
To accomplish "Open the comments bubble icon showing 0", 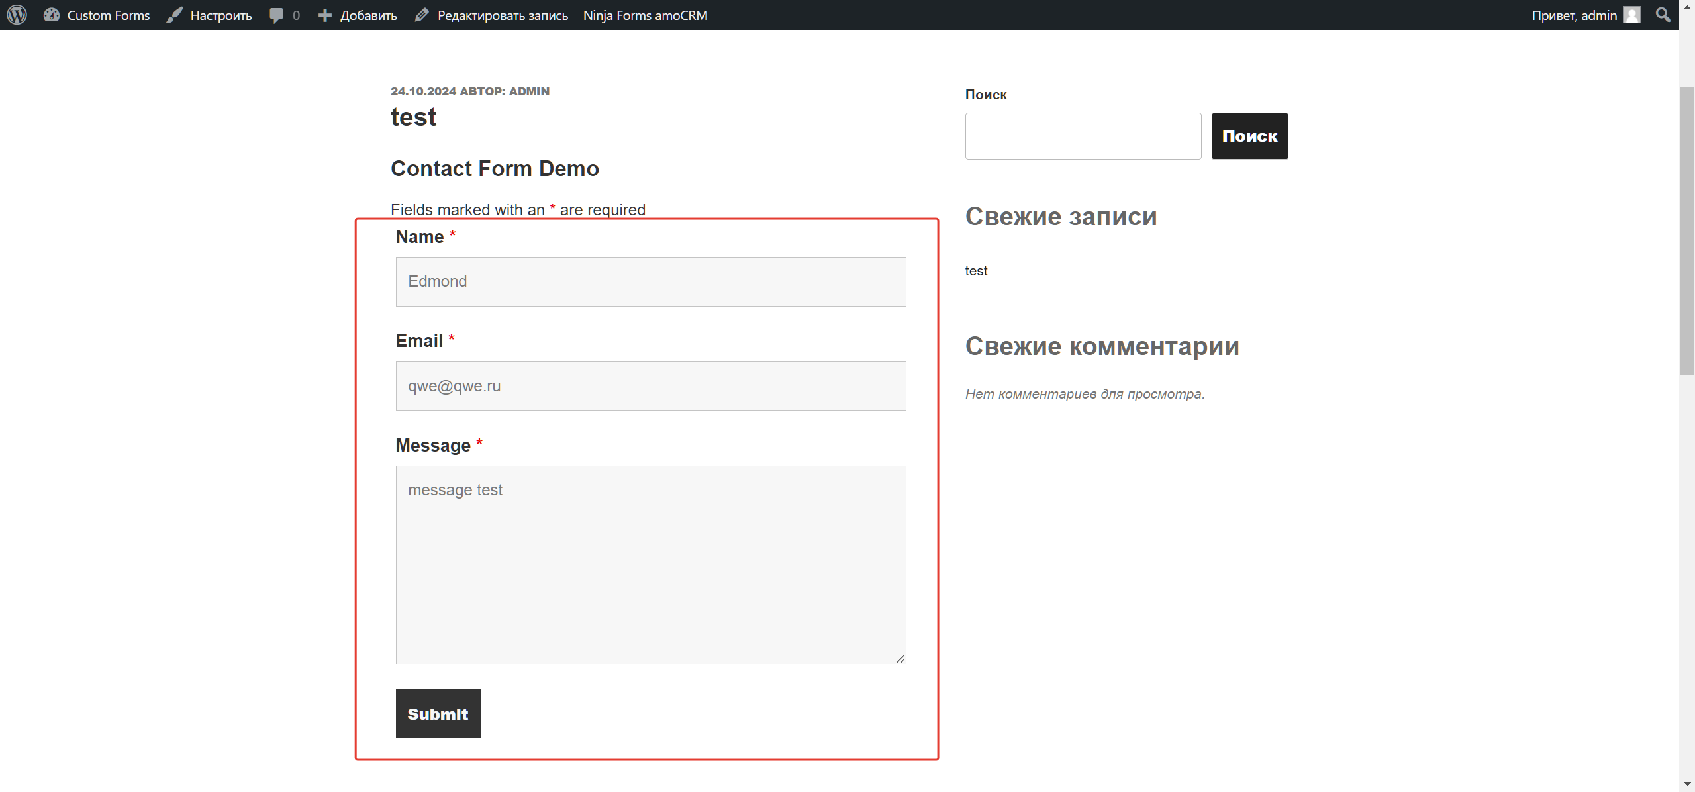I will (276, 15).
